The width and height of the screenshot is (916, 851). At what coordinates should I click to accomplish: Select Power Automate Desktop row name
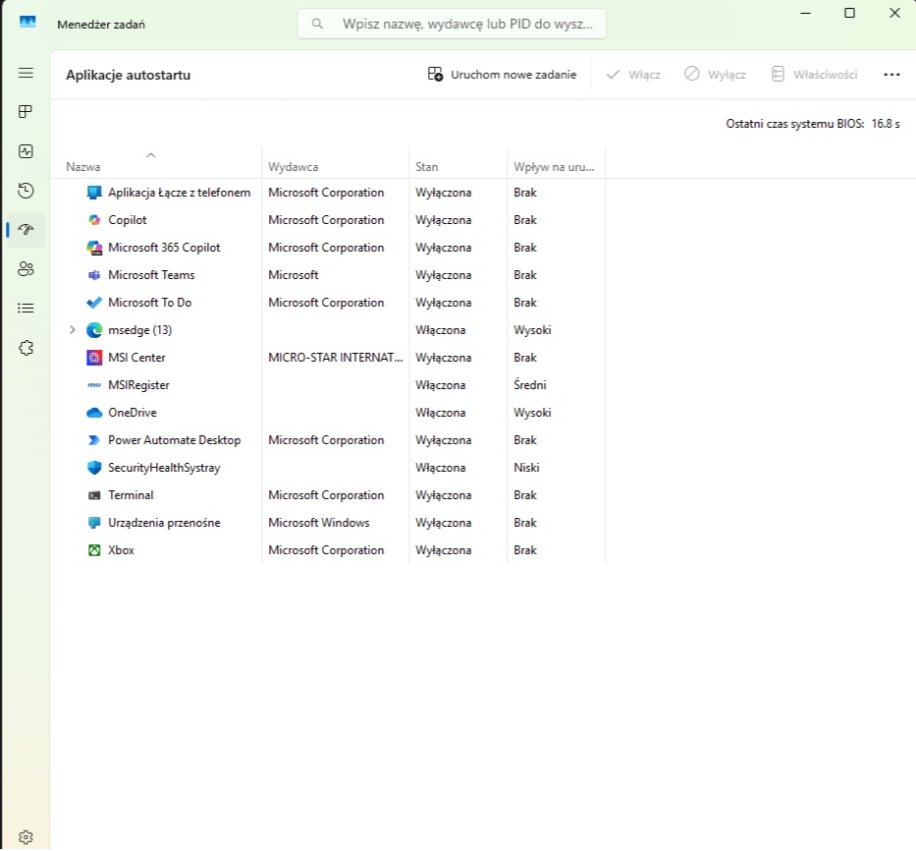pyautogui.click(x=174, y=440)
